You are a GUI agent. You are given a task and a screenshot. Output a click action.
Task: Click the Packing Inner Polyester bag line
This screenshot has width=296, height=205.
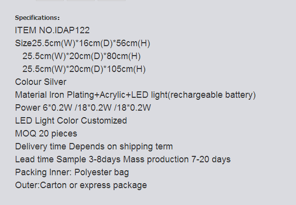pos(72,172)
